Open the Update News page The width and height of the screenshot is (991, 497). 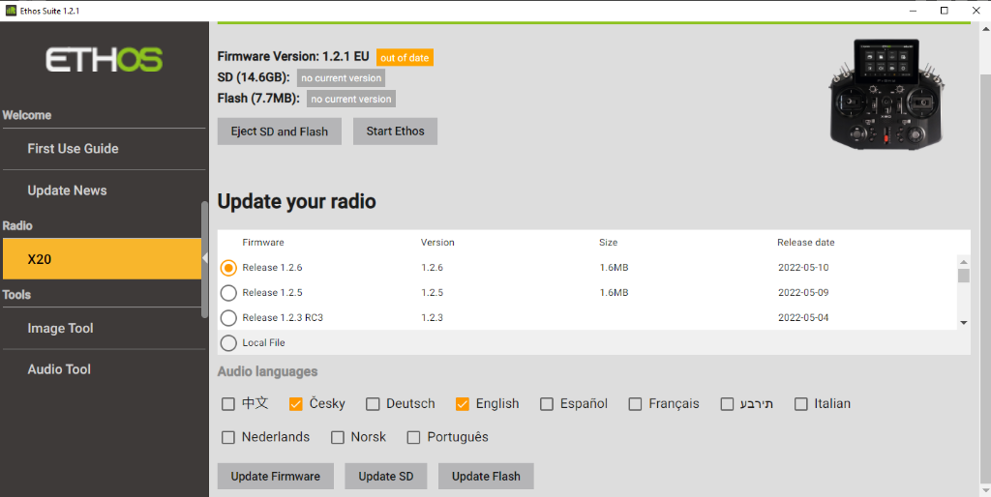point(67,190)
